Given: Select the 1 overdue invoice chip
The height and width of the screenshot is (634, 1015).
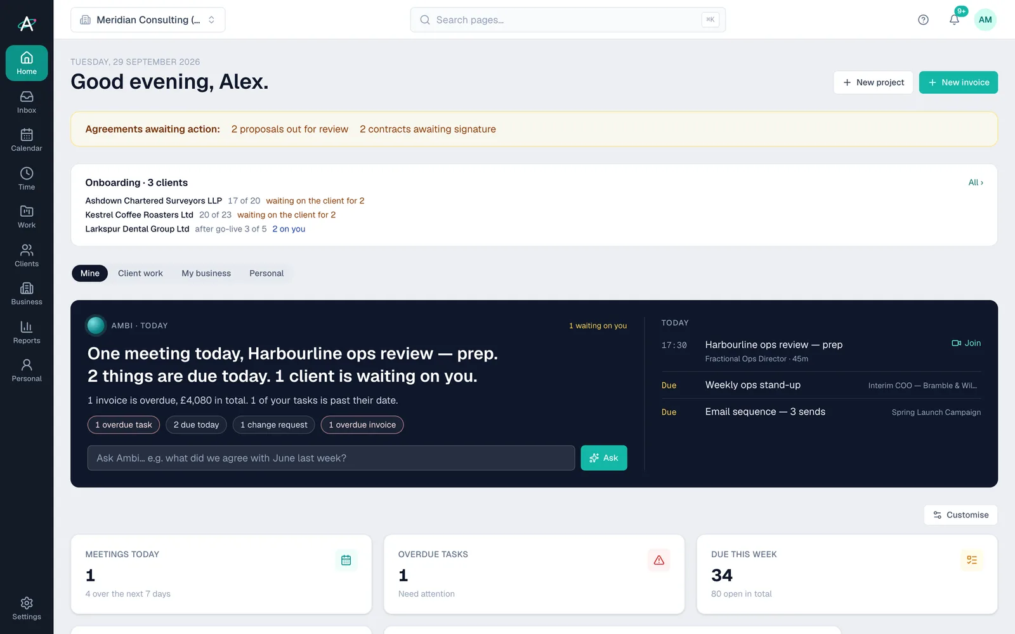Looking at the screenshot, I should coord(362,425).
